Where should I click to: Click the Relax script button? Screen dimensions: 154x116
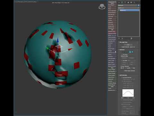pyautogui.click(x=112, y=54)
